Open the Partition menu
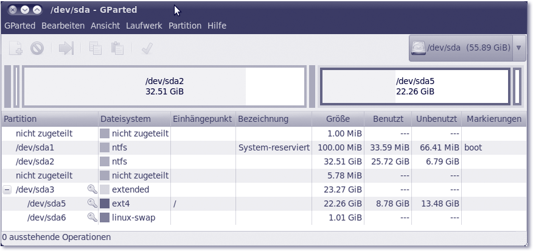533x251 pixels. [184, 26]
